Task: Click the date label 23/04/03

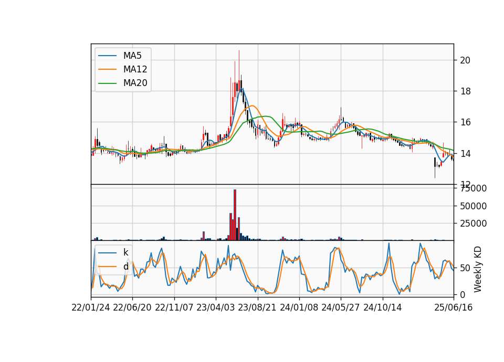Action: coord(216,308)
